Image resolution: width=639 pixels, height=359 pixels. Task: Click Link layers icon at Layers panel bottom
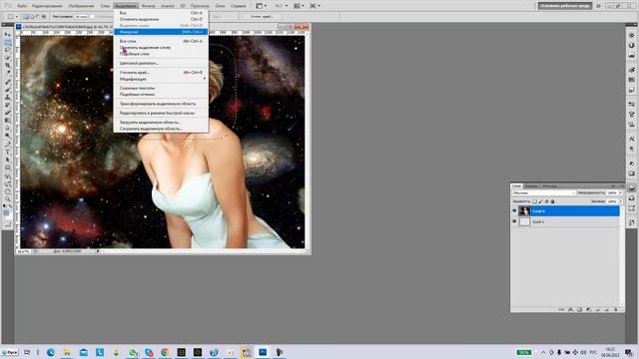pos(561,310)
